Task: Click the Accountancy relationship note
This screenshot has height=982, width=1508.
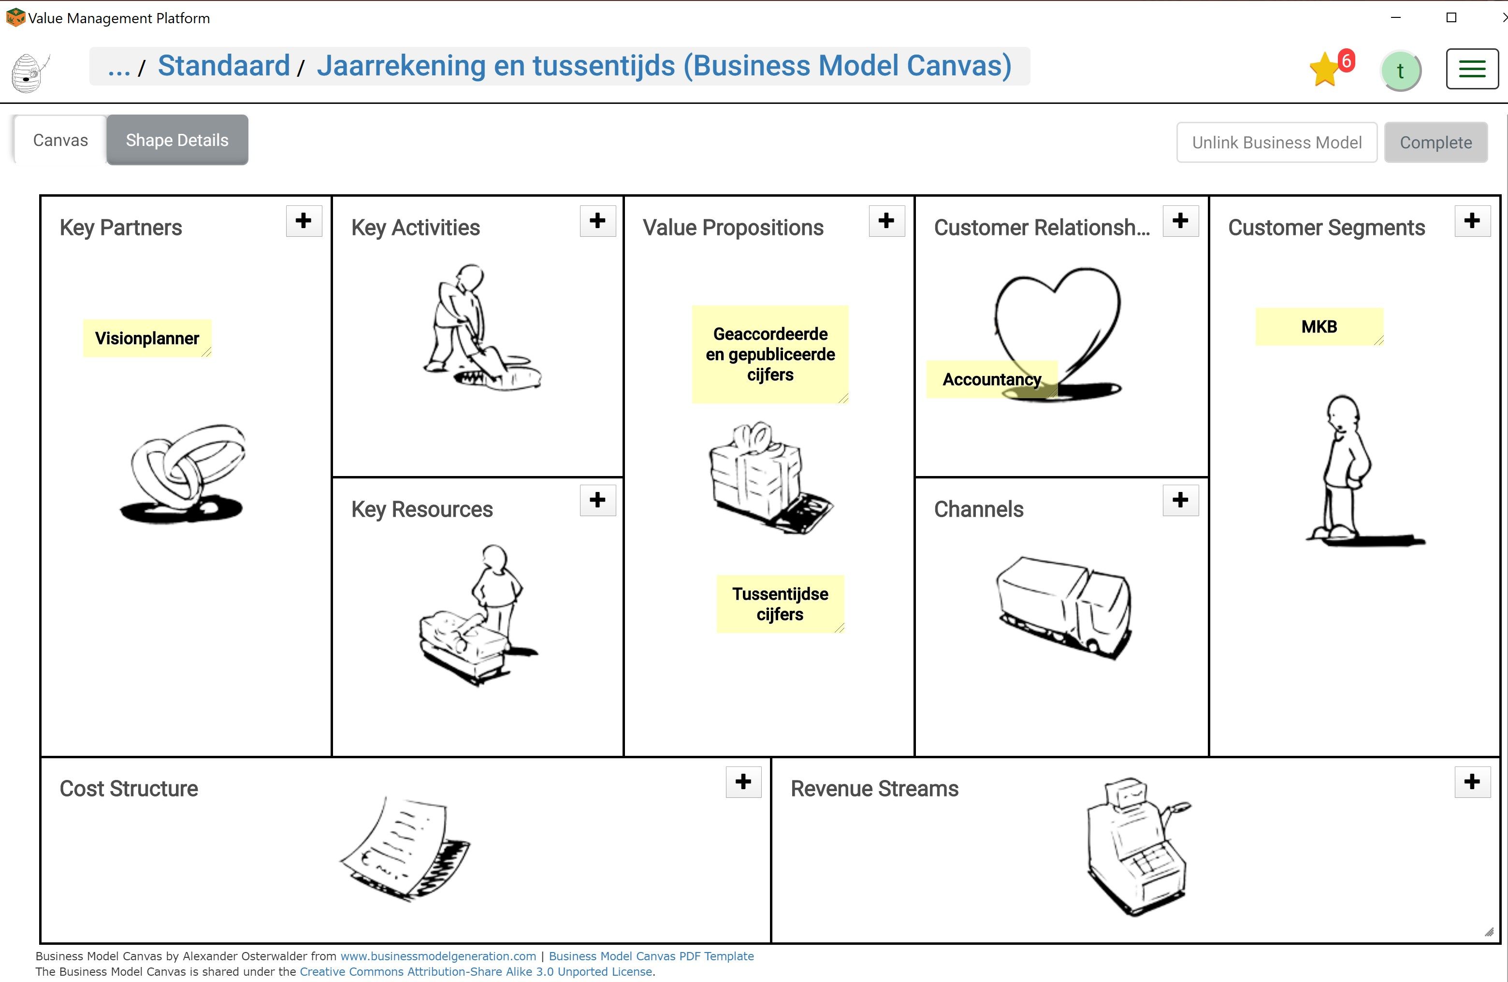Action: pos(990,378)
